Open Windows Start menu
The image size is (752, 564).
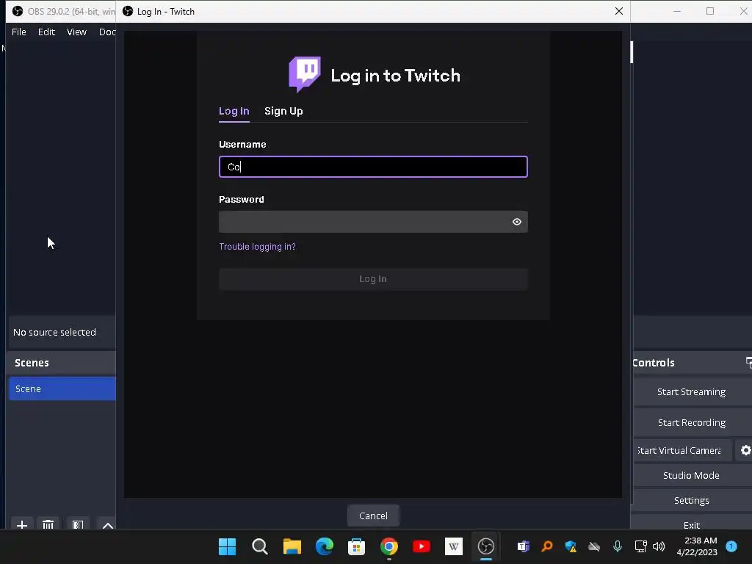coord(228,546)
